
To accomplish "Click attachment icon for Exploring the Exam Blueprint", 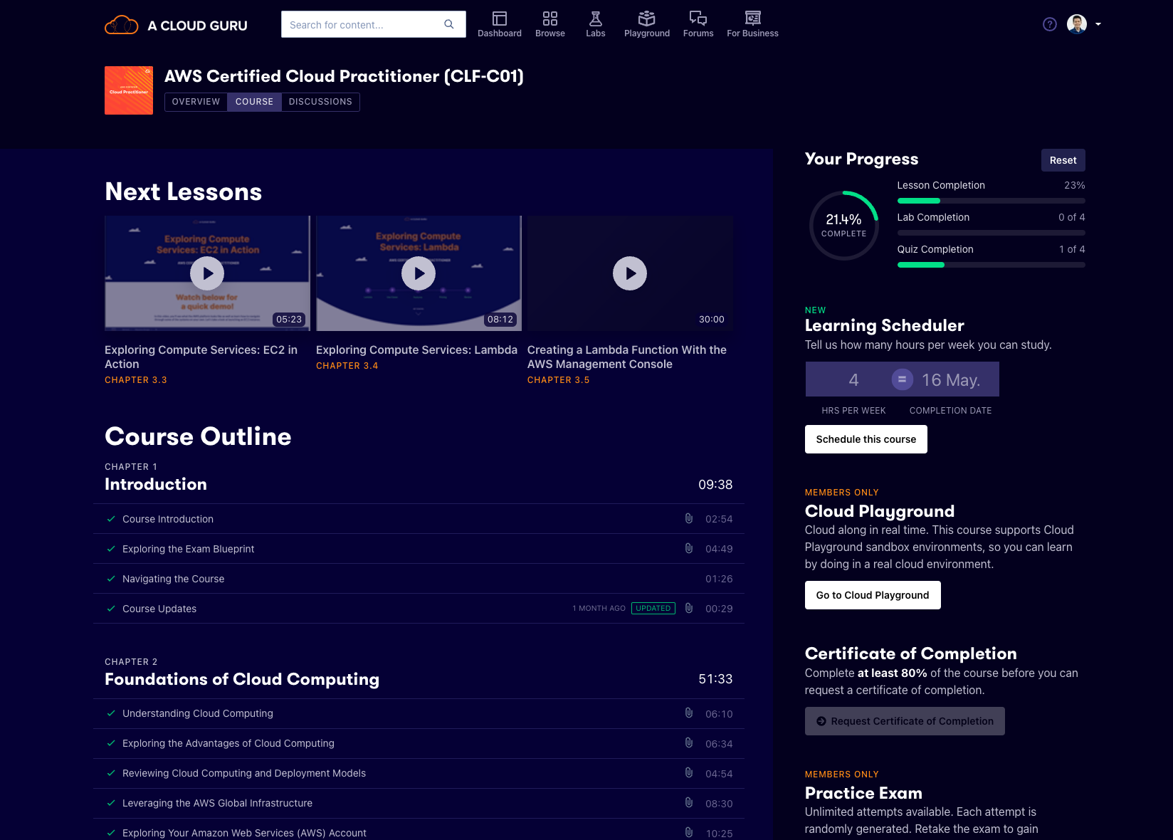I will (689, 548).
